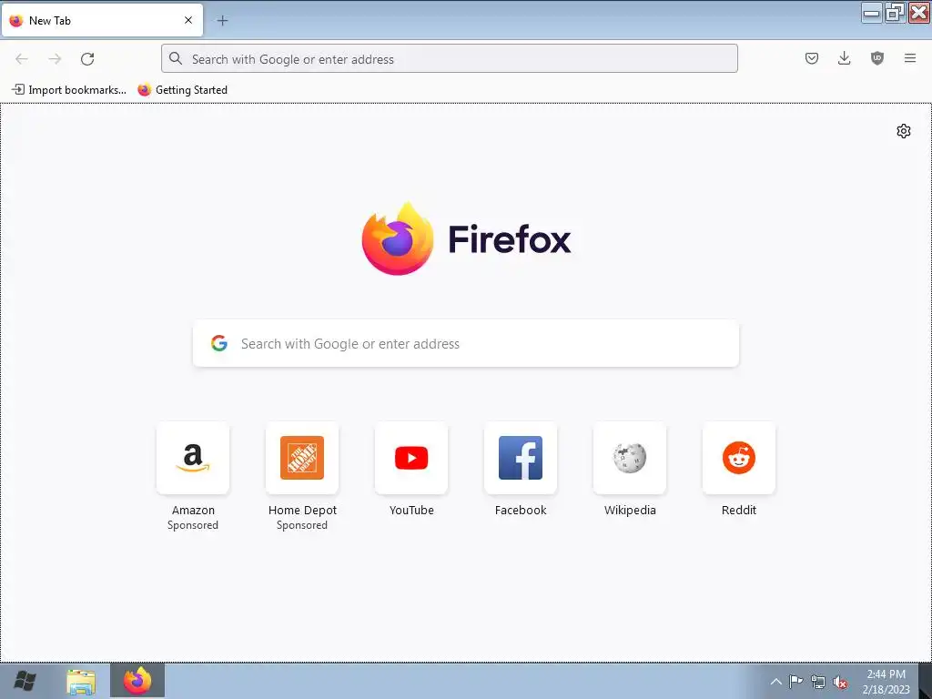932x699 pixels.
Task: Open the taskbar clock and date
Action: point(886,682)
